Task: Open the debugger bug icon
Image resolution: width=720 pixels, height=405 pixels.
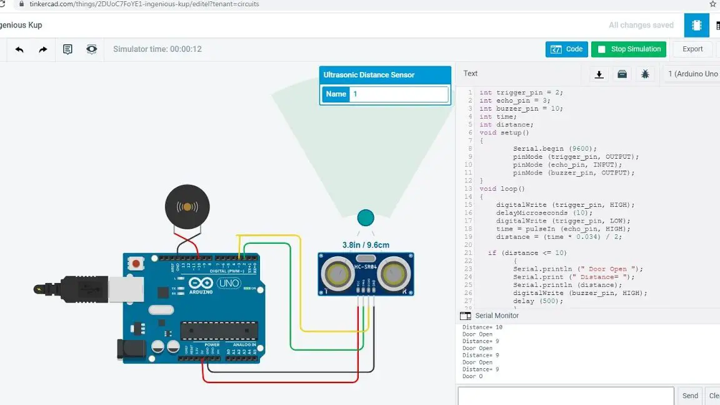Action: (x=645, y=74)
